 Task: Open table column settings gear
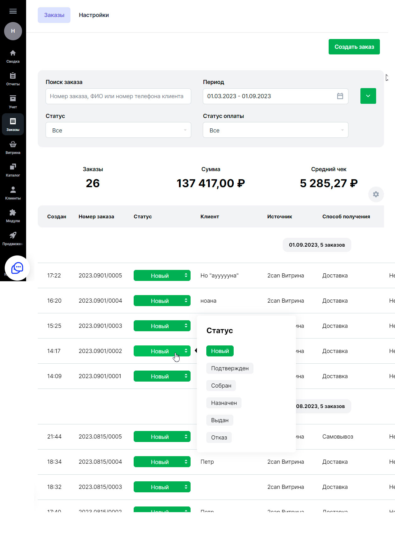tap(376, 194)
